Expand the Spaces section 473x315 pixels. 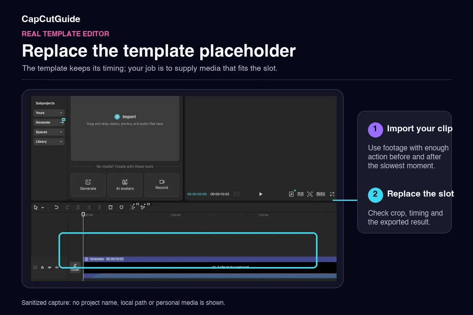click(x=49, y=132)
